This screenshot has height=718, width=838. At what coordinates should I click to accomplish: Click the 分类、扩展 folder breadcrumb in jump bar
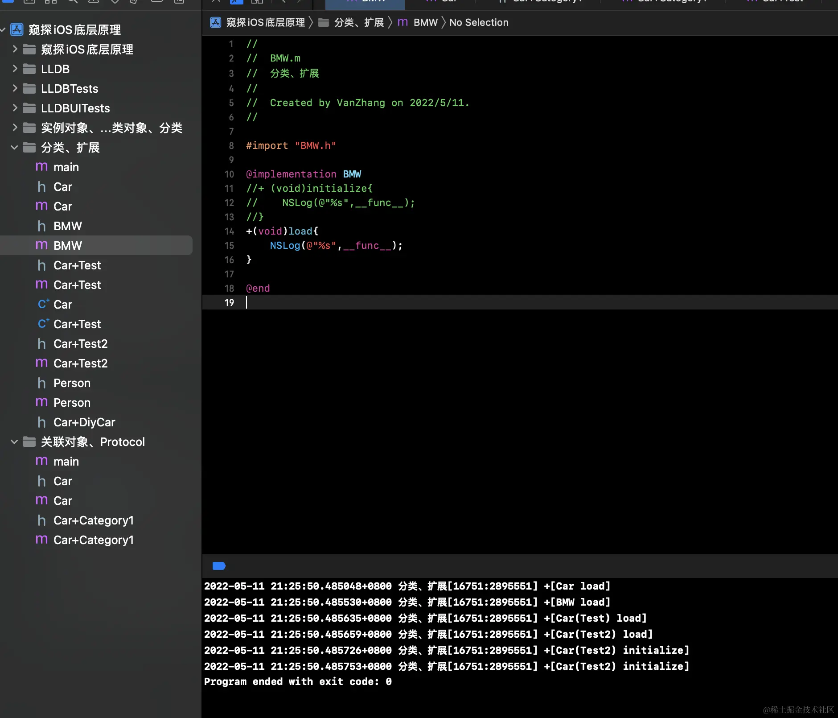point(351,22)
